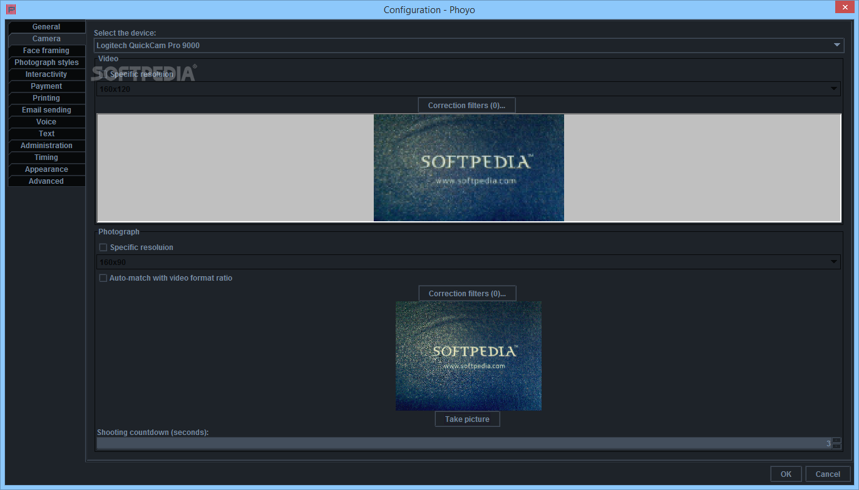Click the captured photograph thumbnail
This screenshot has height=490, width=859.
click(468, 356)
